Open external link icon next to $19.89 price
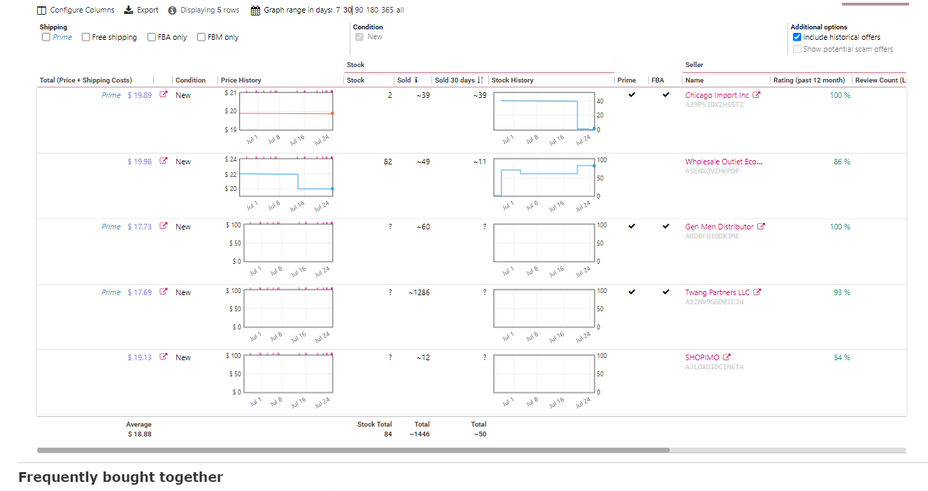Viewport: 928px width, 491px height. click(164, 95)
